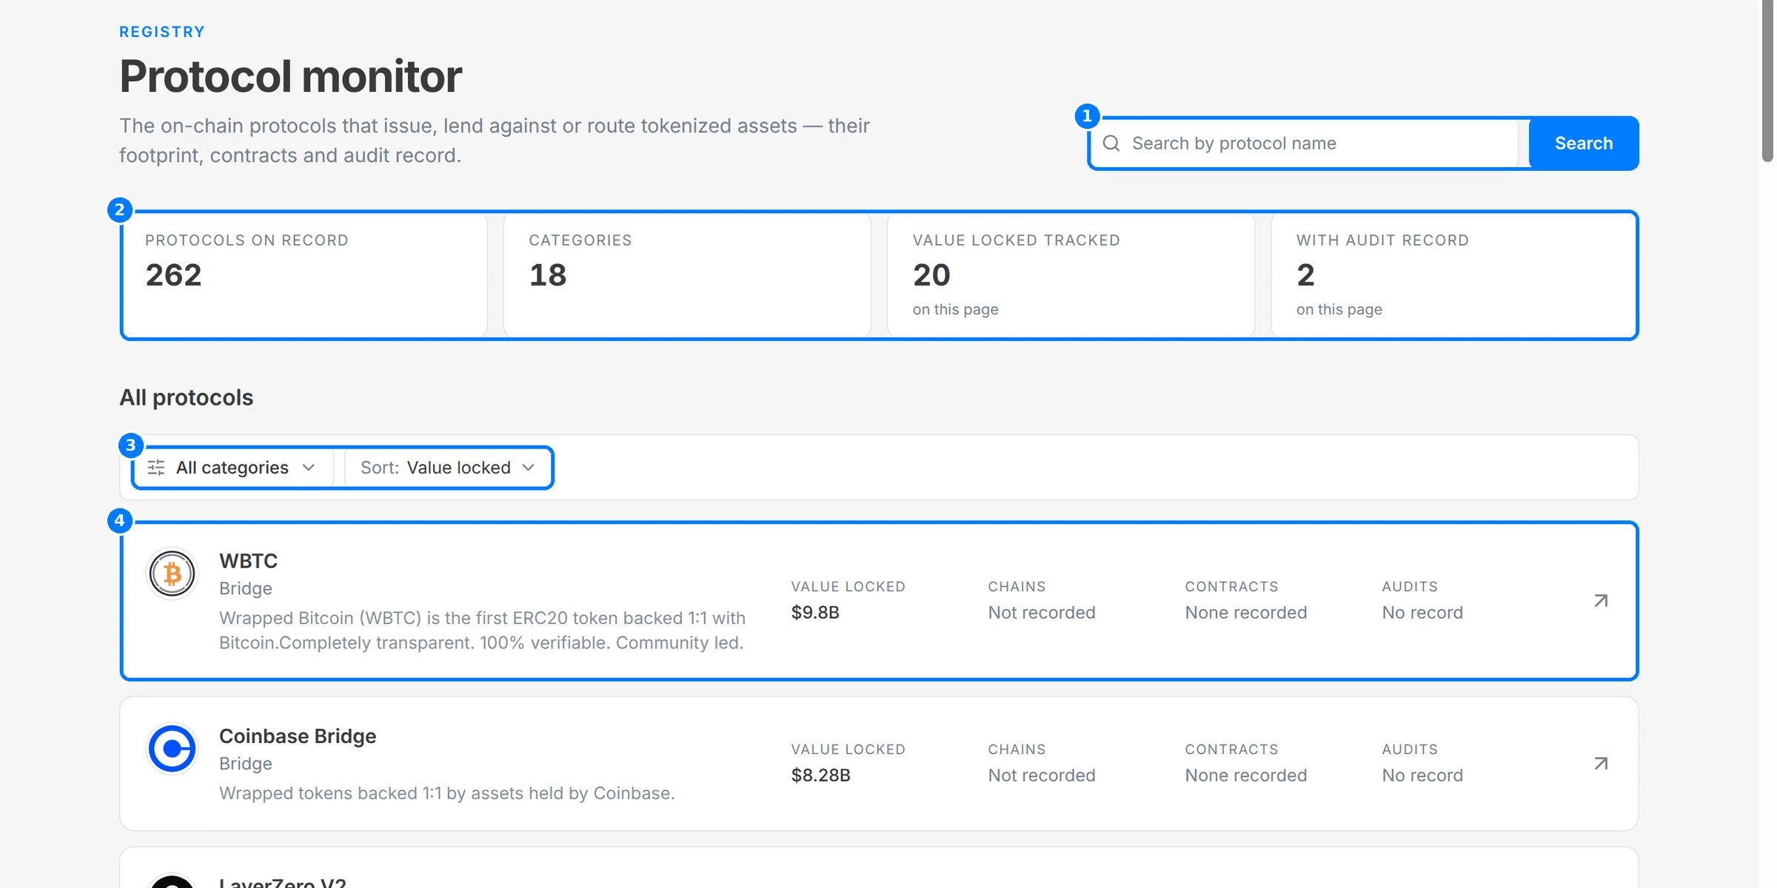
Task: Click the page vertical scrollbar thumb
Action: click(1767, 80)
